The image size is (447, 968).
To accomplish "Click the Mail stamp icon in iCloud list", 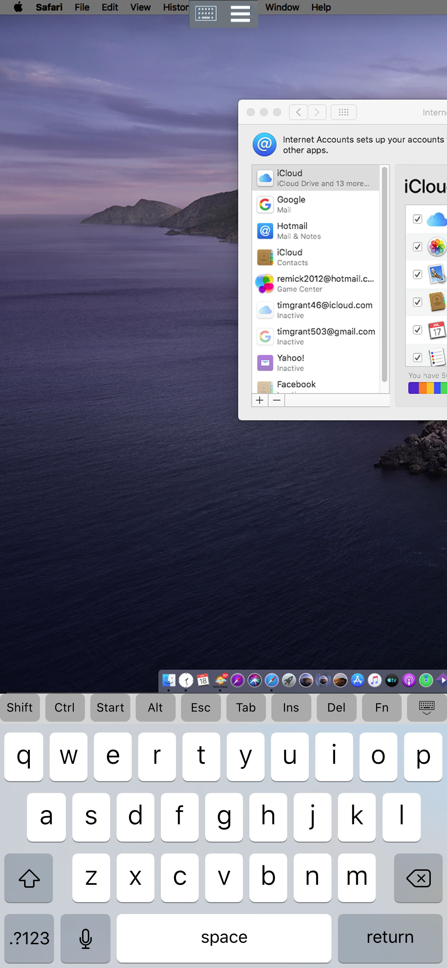I will tap(437, 275).
